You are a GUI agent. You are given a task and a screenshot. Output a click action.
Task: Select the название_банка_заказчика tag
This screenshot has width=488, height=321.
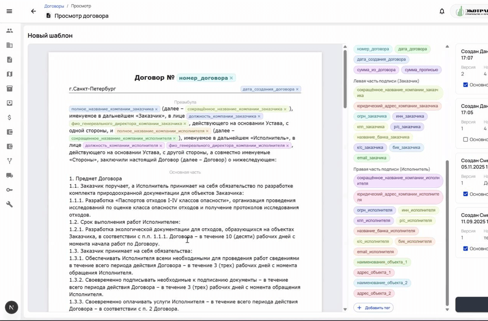pyautogui.click(x=383, y=137)
